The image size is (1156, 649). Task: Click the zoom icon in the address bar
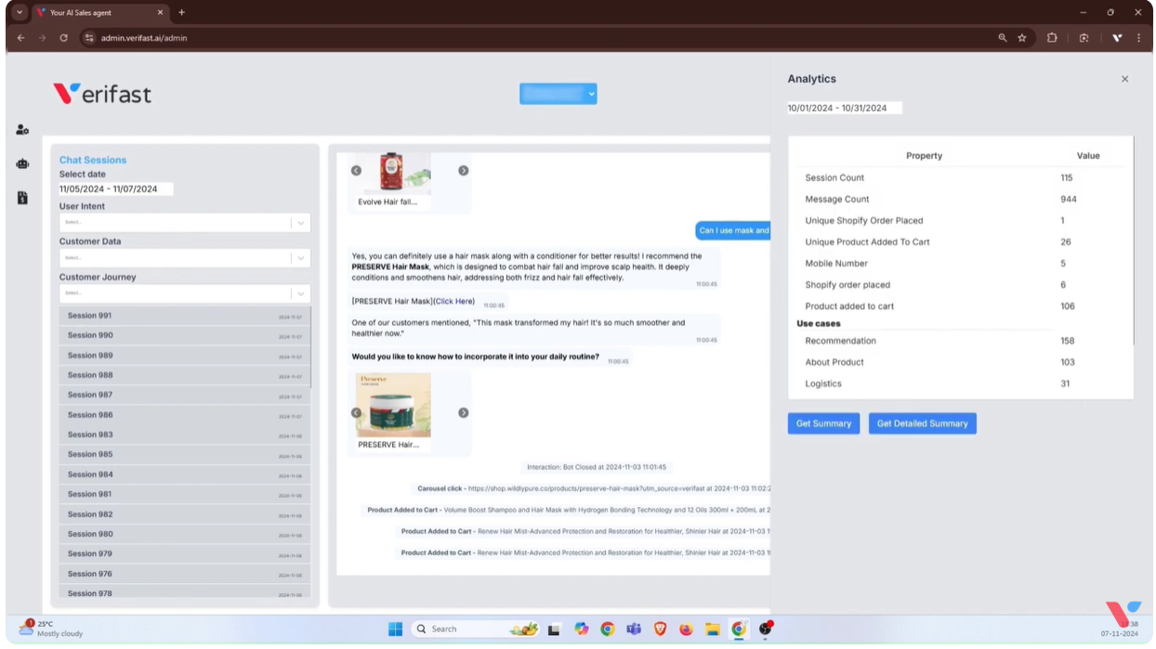1003,38
